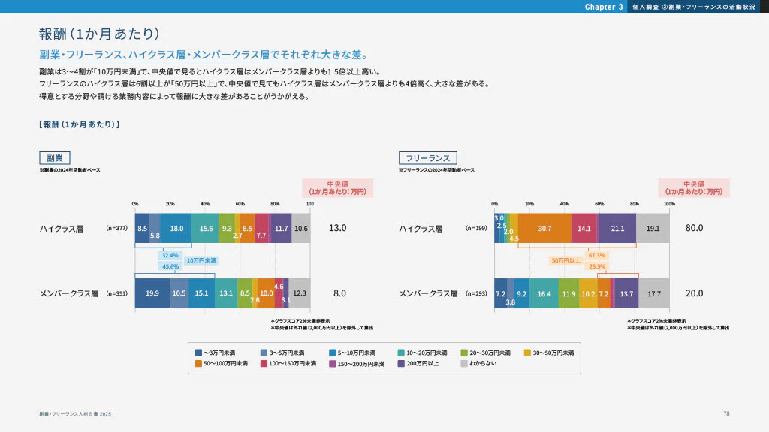Pick the 100~150万円未満 red legend swatch
This screenshot has width=769, height=432.
click(264, 364)
